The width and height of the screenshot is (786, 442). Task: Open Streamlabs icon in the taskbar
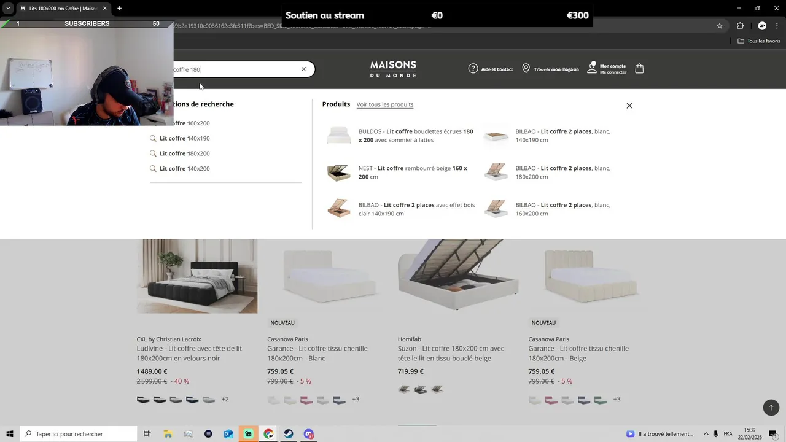248,434
